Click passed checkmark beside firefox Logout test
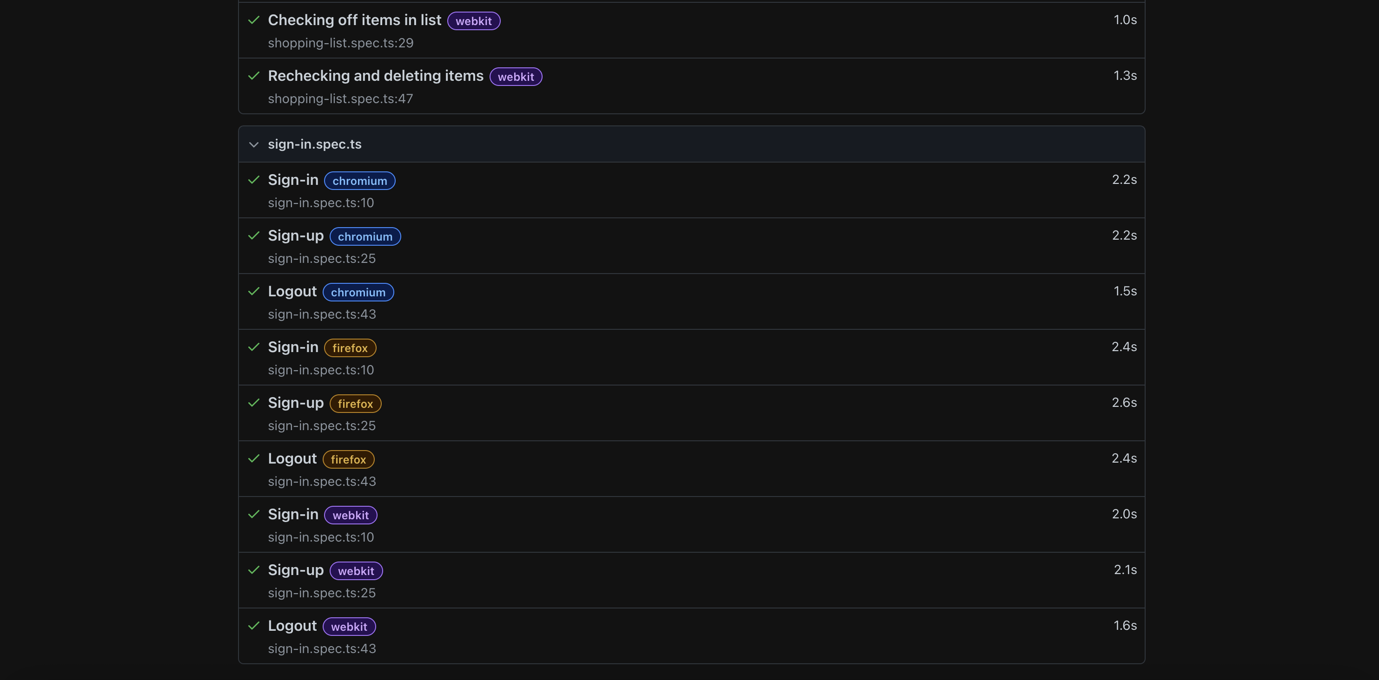Image resolution: width=1379 pixels, height=680 pixels. coord(254,458)
